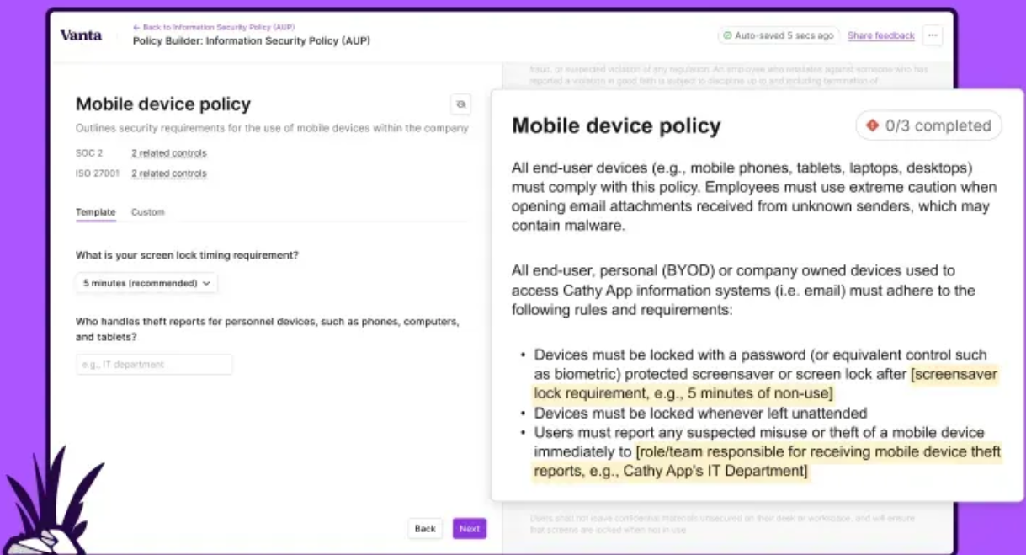The image size is (1026, 555).
Task: Click the green auto-saved checkmark icon
Action: pos(727,36)
